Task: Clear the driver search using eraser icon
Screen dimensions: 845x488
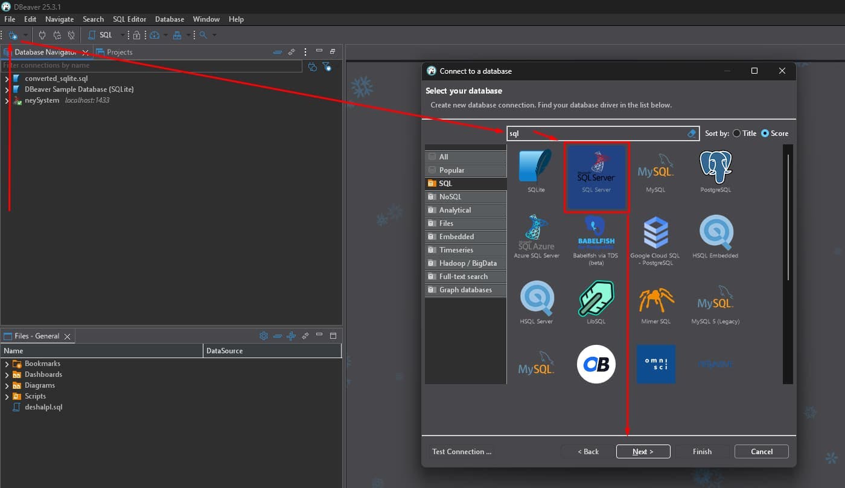Action: (692, 133)
